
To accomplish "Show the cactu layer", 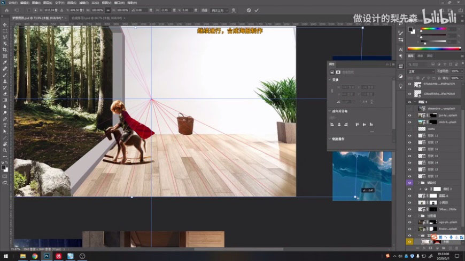I will point(409,129).
